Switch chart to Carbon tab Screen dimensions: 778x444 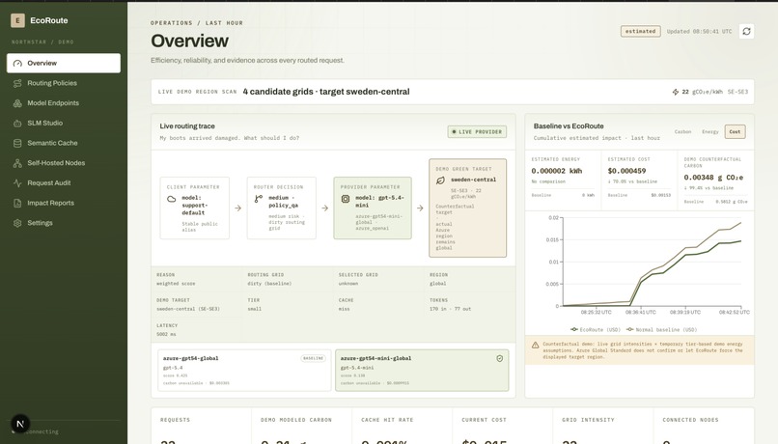(x=682, y=131)
